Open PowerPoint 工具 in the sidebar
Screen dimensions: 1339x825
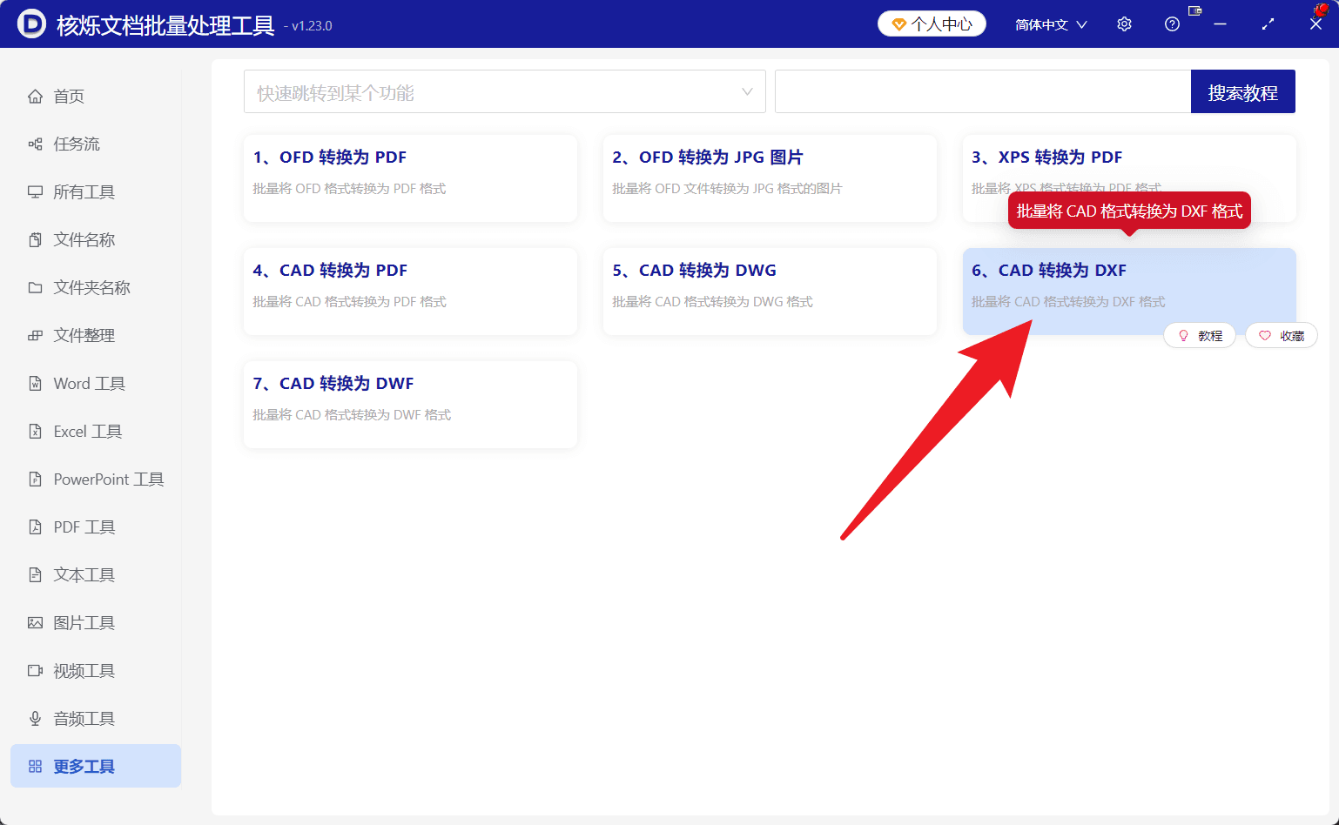coord(96,479)
